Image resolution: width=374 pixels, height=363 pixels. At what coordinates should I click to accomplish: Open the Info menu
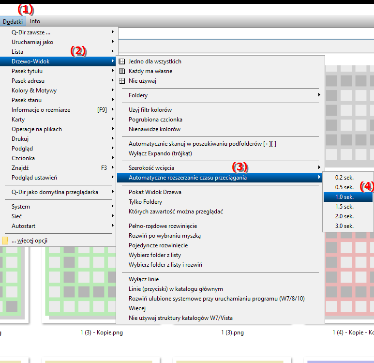coord(35,21)
